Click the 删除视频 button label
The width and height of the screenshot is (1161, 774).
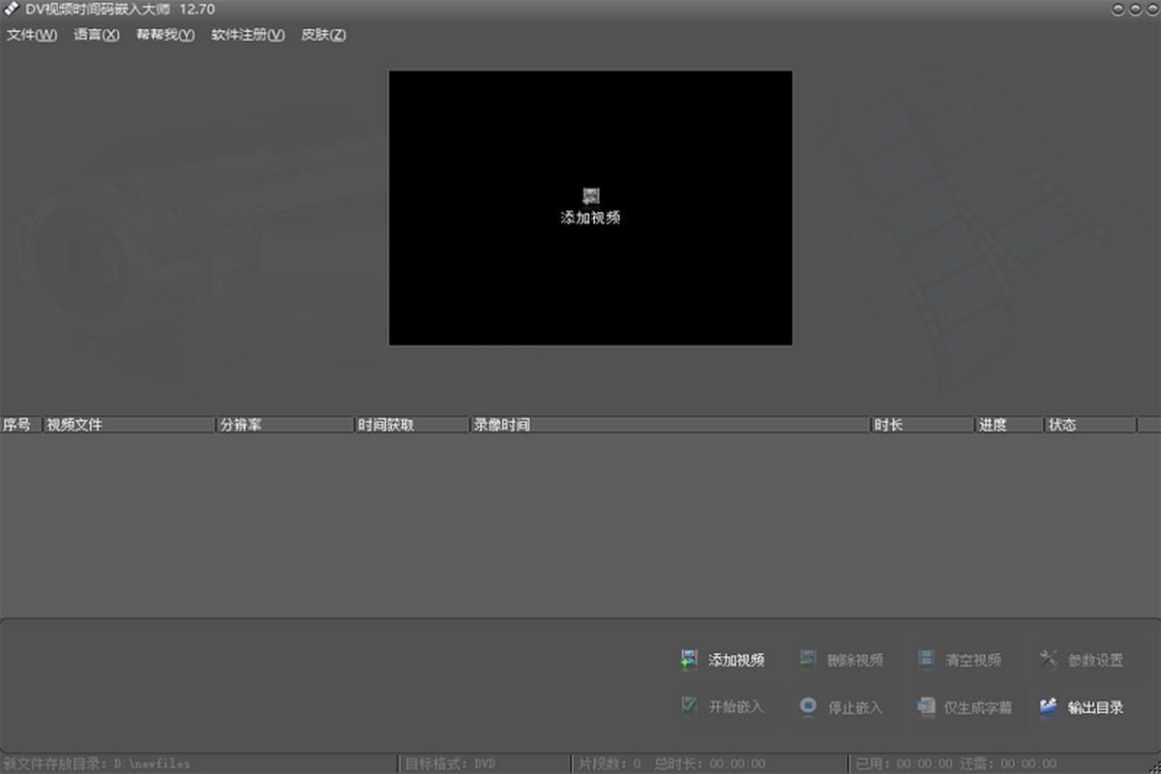[x=855, y=661]
